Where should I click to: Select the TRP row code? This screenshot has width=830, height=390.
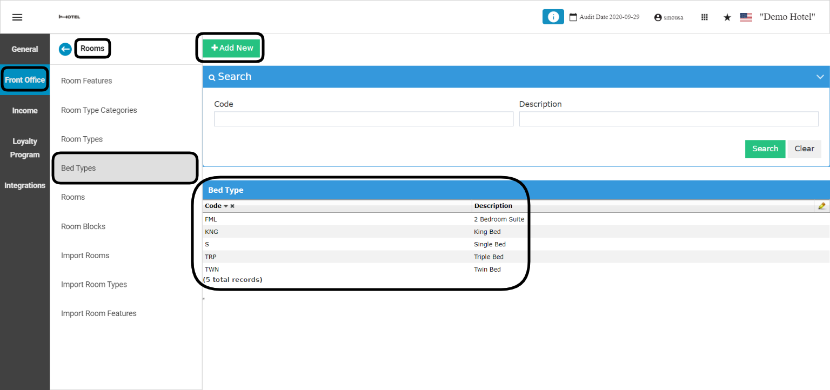tap(211, 257)
